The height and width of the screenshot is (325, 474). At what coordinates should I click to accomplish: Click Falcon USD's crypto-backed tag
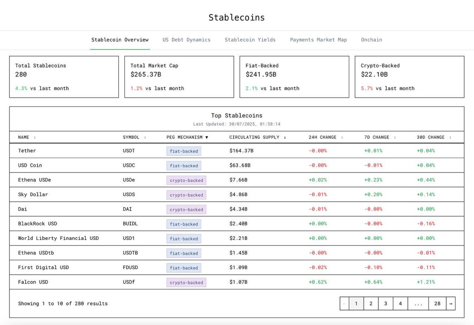[x=186, y=283]
